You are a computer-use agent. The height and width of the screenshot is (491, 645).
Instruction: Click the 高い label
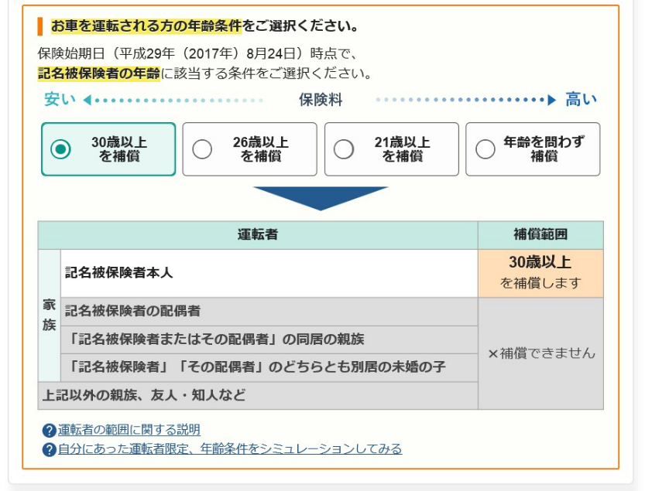[581, 100]
